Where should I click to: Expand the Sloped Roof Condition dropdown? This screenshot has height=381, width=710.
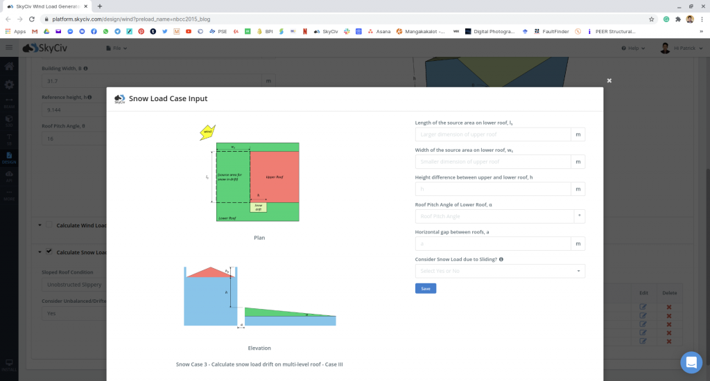[x=73, y=285]
